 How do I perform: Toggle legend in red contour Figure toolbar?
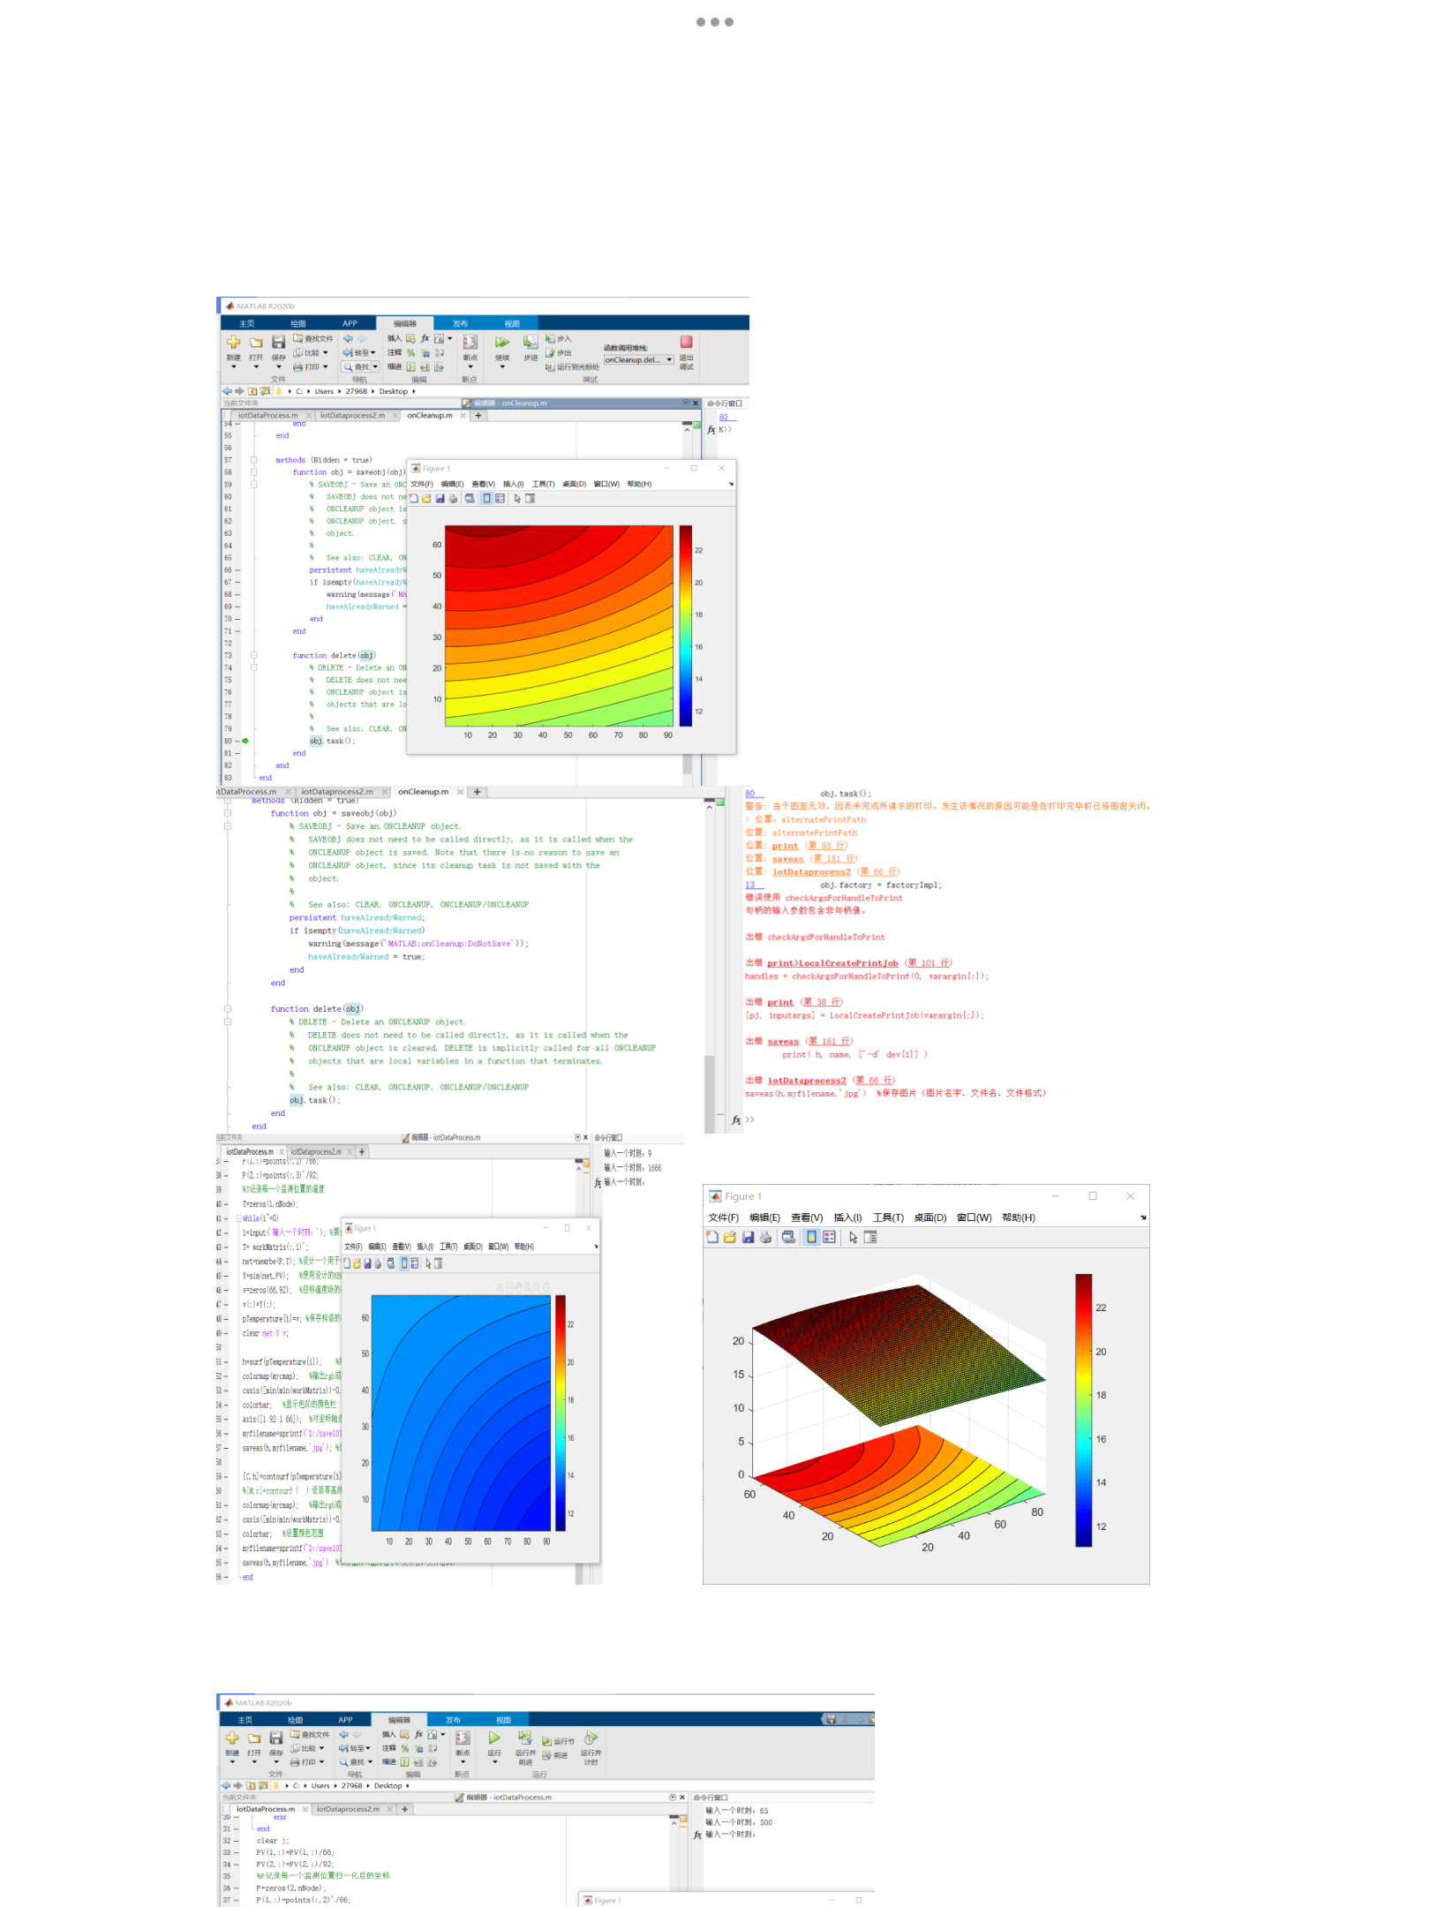pos(500,499)
